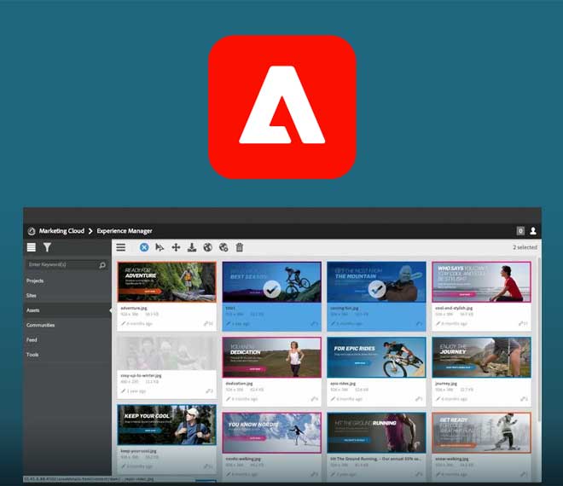This screenshot has height=486, width=563.
Task: Click the cursor selection toolbar icon
Action: (160, 247)
